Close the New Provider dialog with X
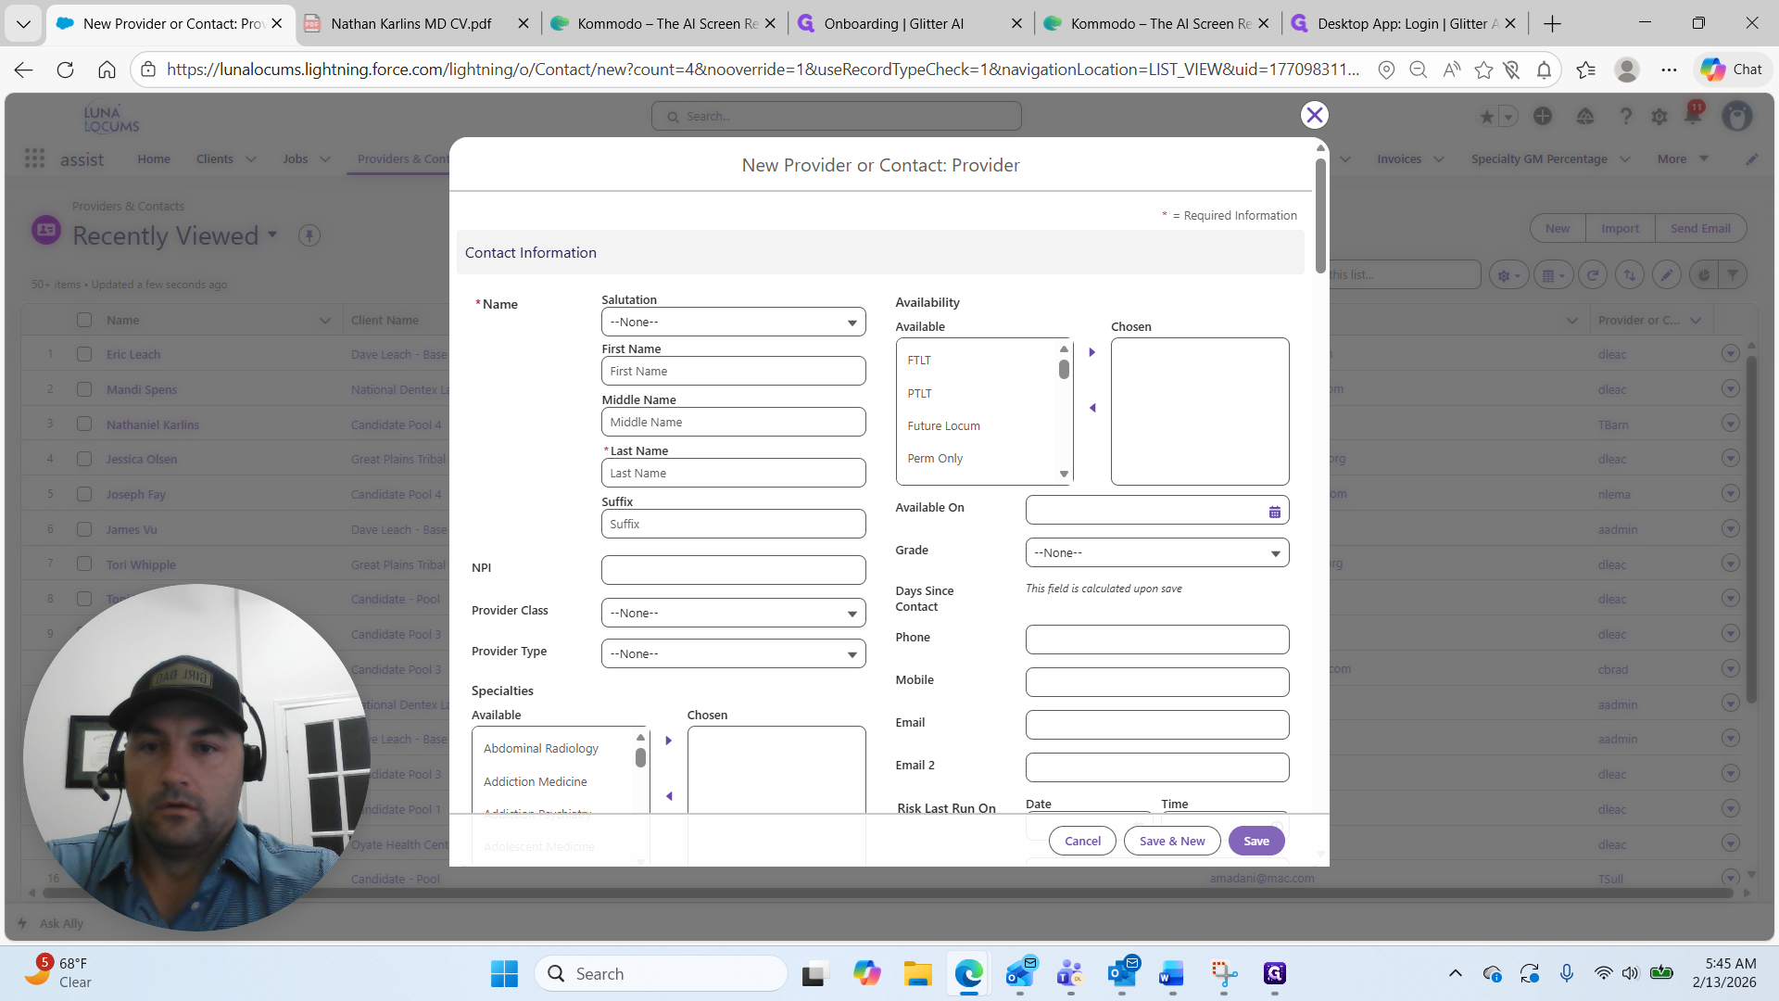1779x1001 pixels. [x=1314, y=115]
